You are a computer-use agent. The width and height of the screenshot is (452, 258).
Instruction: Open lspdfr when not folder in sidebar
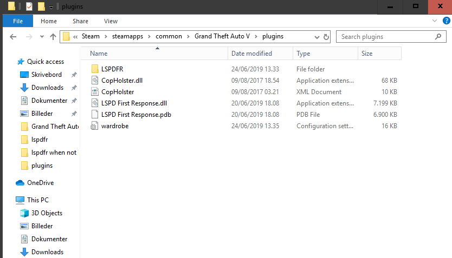coord(54,153)
